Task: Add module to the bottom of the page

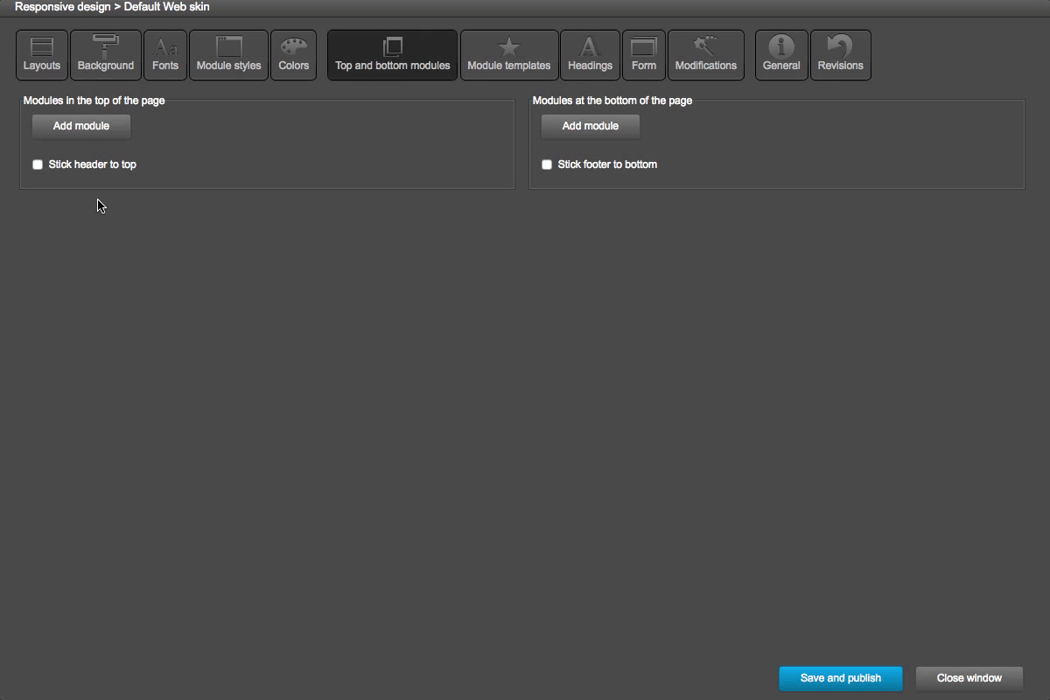Action: [x=590, y=126]
